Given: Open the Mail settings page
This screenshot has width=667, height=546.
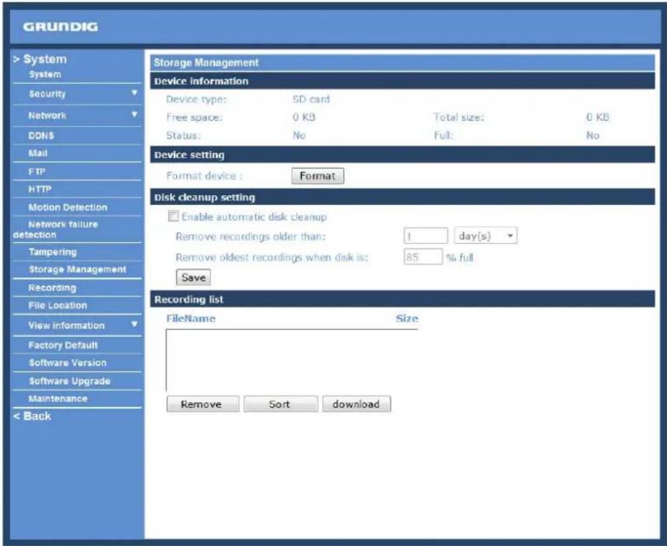Looking at the screenshot, I should click(x=38, y=153).
